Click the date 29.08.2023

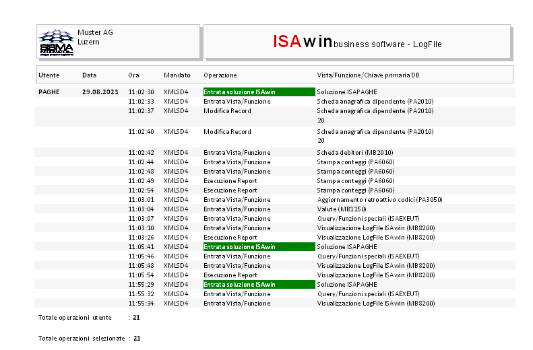pos(96,92)
